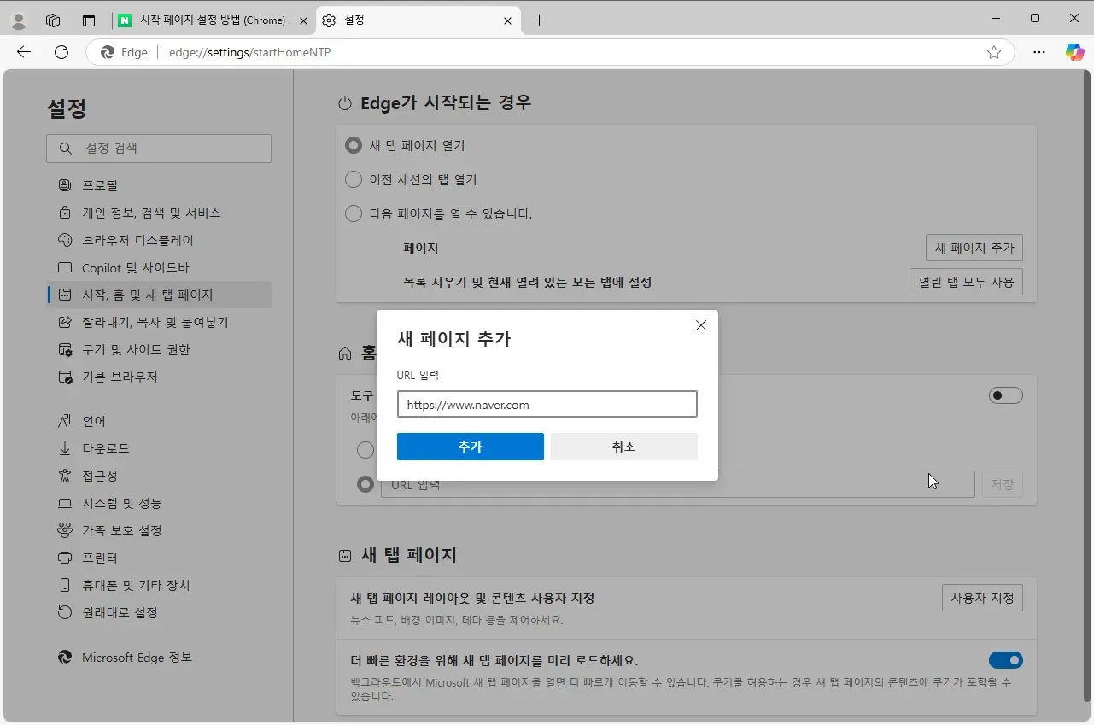Click the favorites star in the address bar
The height and width of the screenshot is (725, 1094).
[x=993, y=52]
